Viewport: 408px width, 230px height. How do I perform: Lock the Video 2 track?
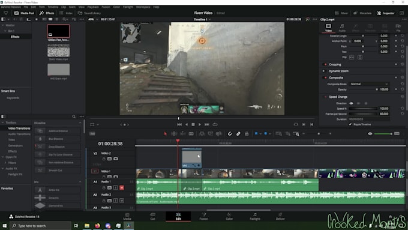pyautogui.click(x=104, y=159)
